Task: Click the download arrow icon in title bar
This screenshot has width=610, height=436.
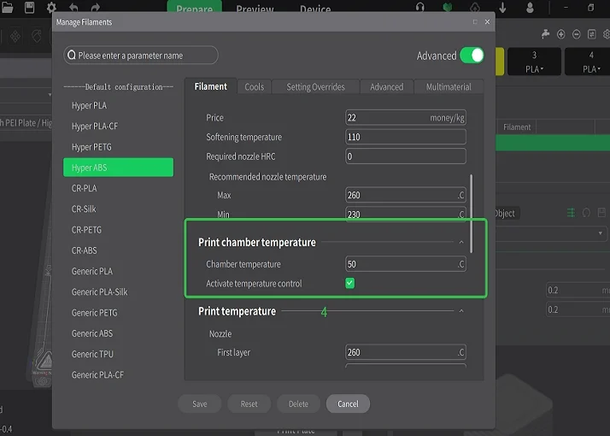Action: click(502, 8)
